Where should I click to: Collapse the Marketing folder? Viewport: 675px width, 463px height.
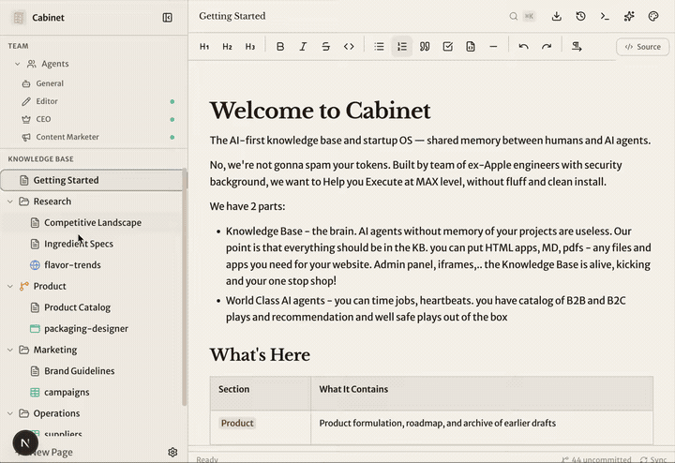(x=10, y=350)
